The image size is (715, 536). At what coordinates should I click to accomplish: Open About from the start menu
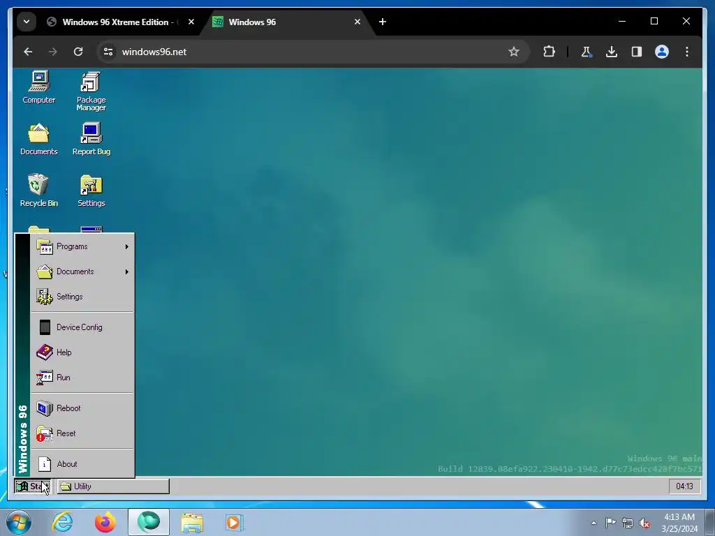[82, 464]
